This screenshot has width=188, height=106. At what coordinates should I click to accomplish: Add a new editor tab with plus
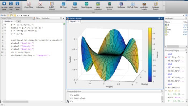[x=19, y=21]
